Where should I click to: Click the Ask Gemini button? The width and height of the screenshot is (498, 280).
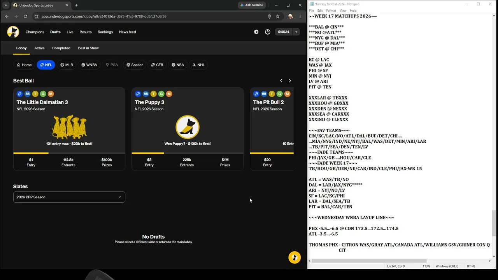(251, 5)
